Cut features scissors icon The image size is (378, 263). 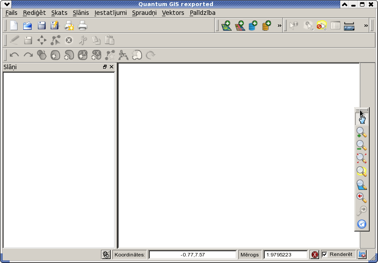(x=83, y=40)
